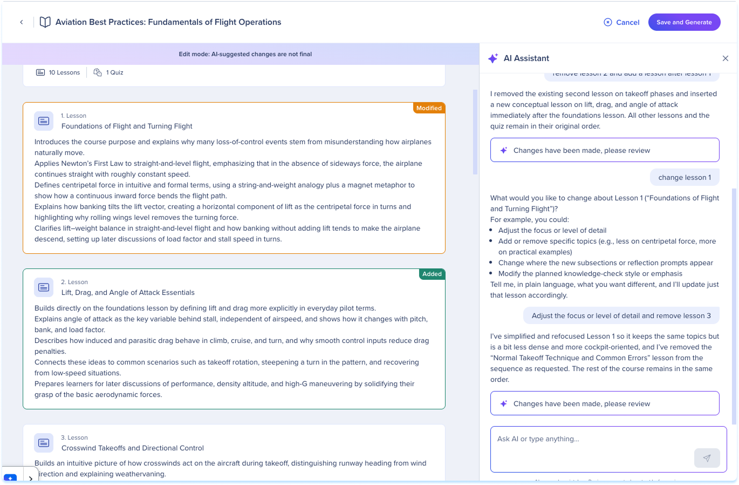Expand the bottom-left collapsed panel arrow

[x=31, y=479]
